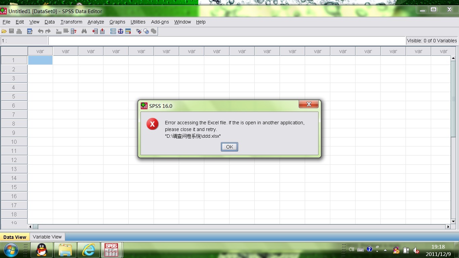Click the Insert Cases toolbar icon
This screenshot has width=459, height=258.
coord(95,31)
